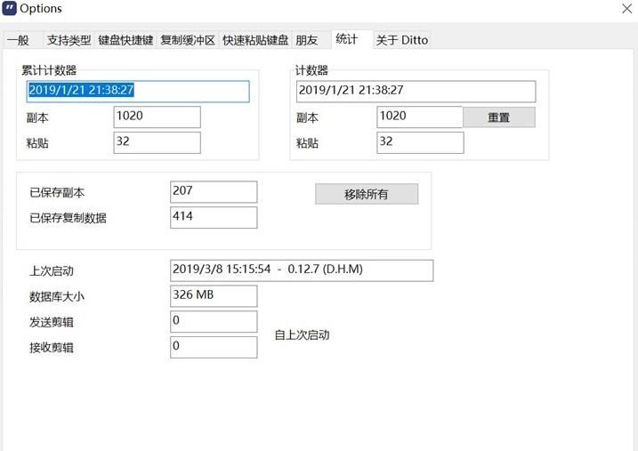Click the 数据库大小 field showing 326 MB
Viewport: 638px width, 451px height.
click(214, 296)
